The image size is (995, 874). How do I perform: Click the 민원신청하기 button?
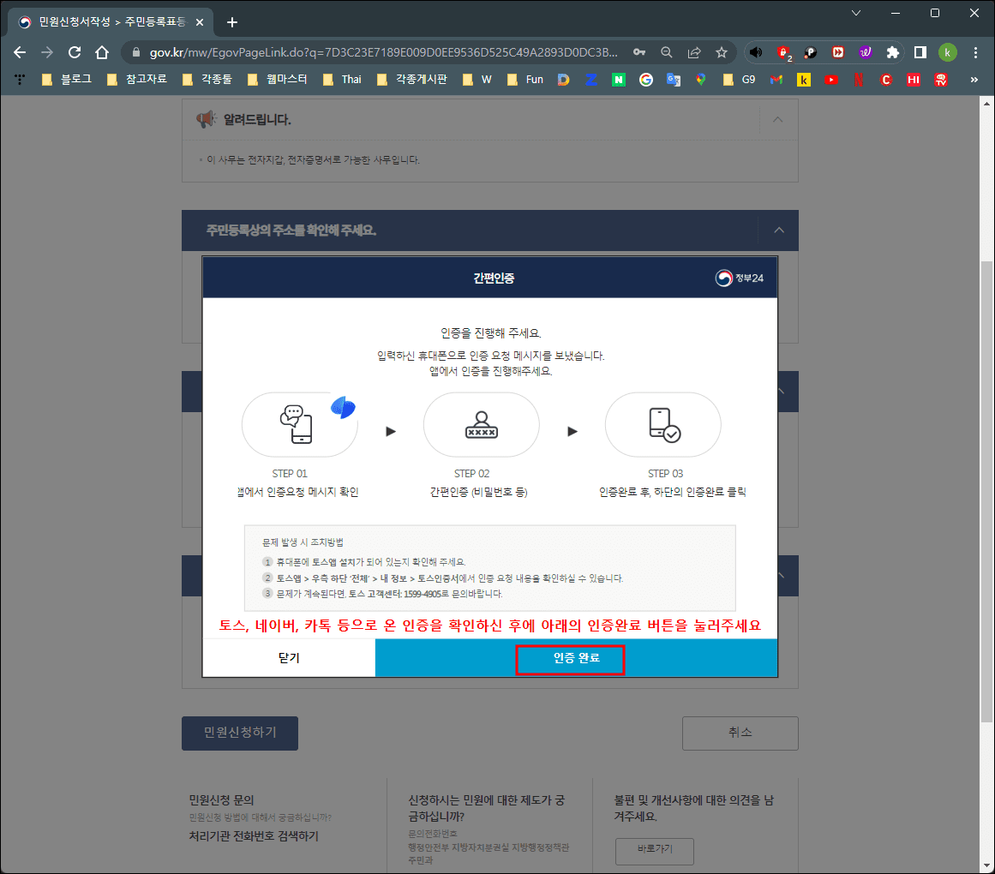point(239,733)
